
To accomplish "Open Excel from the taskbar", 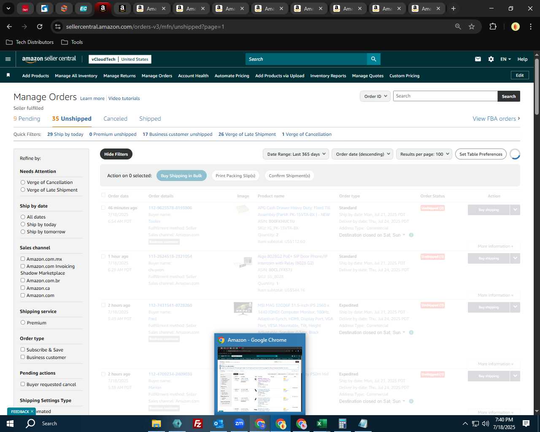I will [x=321, y=423].
